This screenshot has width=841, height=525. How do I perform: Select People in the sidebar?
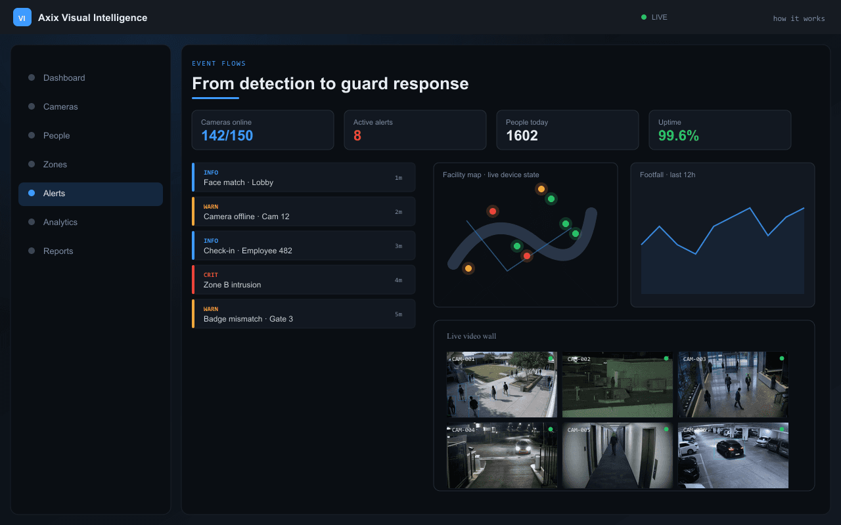pyautogui.click(x=91, y=135)
